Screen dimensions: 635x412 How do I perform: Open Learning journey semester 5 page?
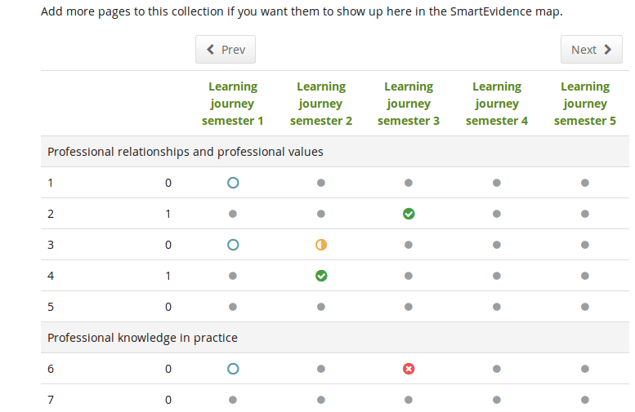(585, 104)
